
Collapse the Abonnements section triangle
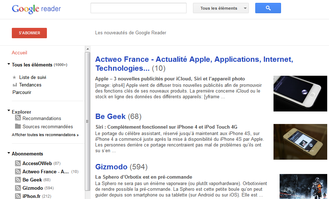(x=9, y=153)
